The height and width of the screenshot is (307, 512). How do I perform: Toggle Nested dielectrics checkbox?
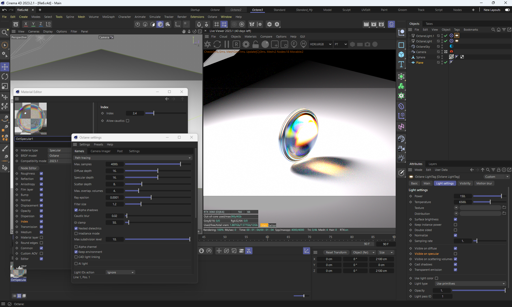(x=76, y=228)
